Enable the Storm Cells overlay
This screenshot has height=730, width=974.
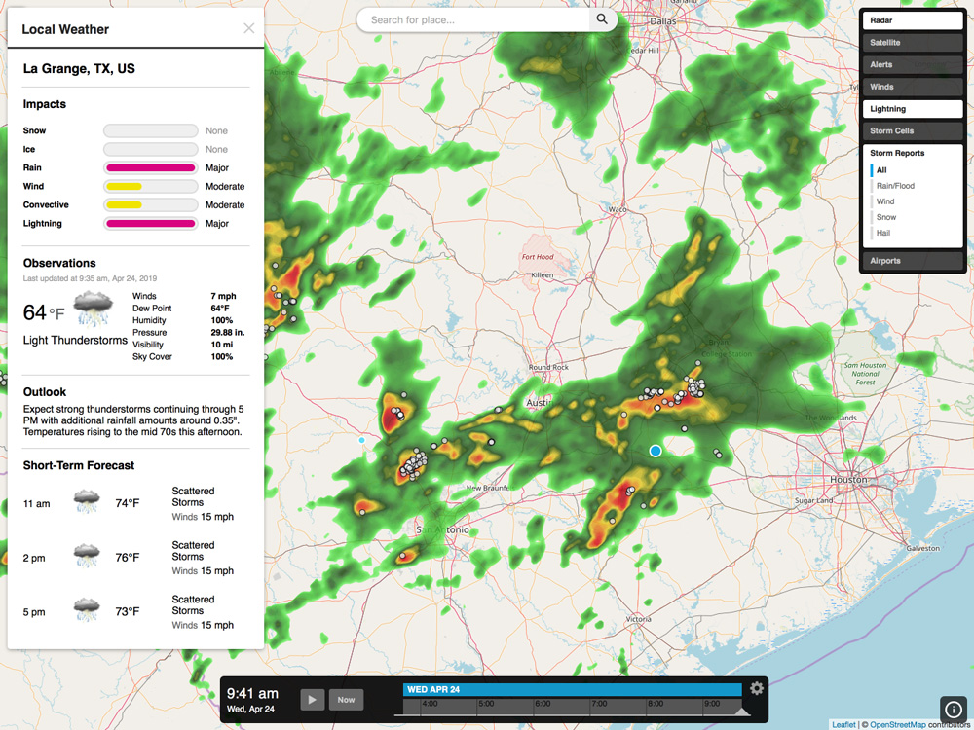pyautogui.click(x=912, y=129)
